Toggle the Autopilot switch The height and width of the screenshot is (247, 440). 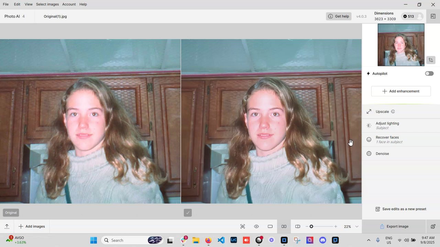point(429,73)
